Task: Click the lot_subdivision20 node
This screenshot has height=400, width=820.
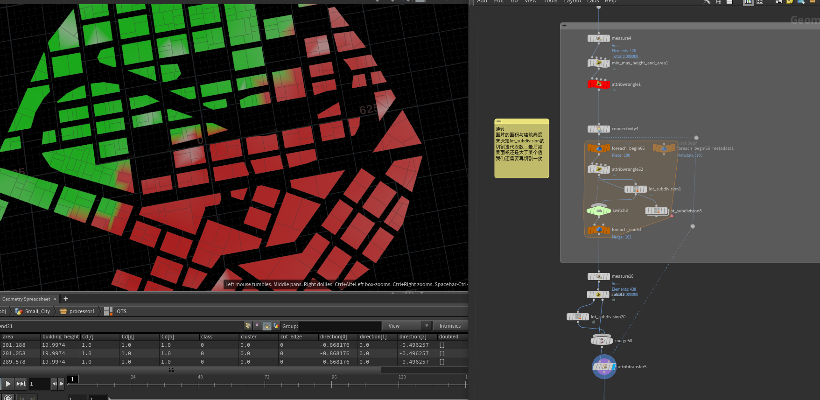Action: (x=578, y=317)
